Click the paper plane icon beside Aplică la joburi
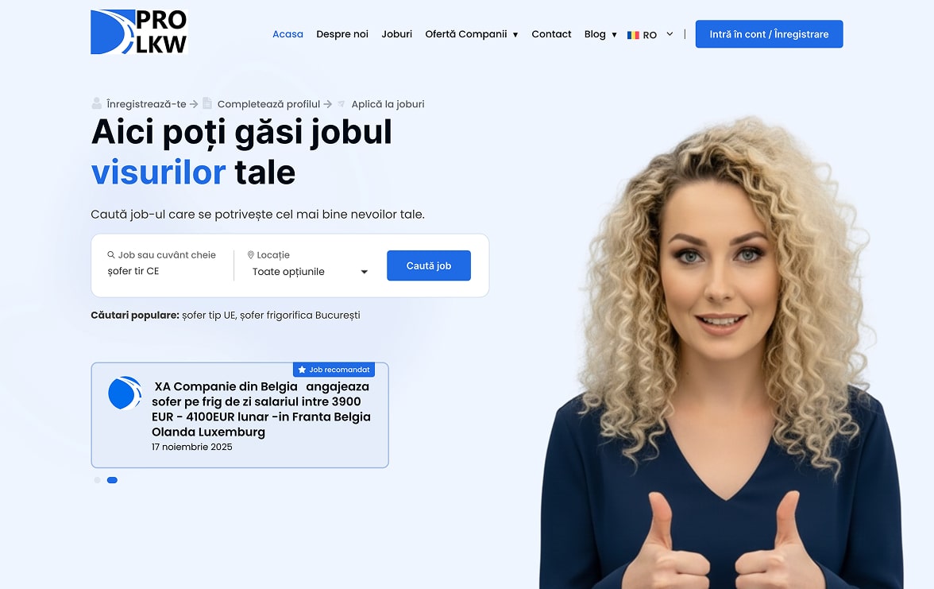The image size is (934, 589). (342, 103)
